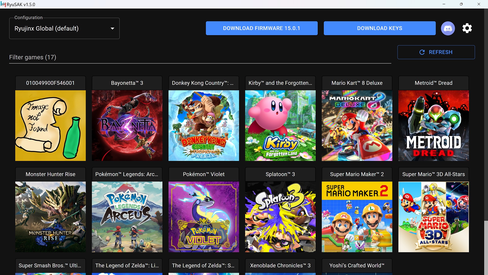This screenshot has width=488, height=275.
Task: Select the Metroid Dread cover art
Action: 434,126
